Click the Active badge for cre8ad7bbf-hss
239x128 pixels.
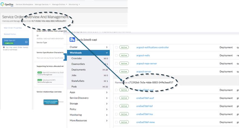pyautogui.click(x=124, y=114)
